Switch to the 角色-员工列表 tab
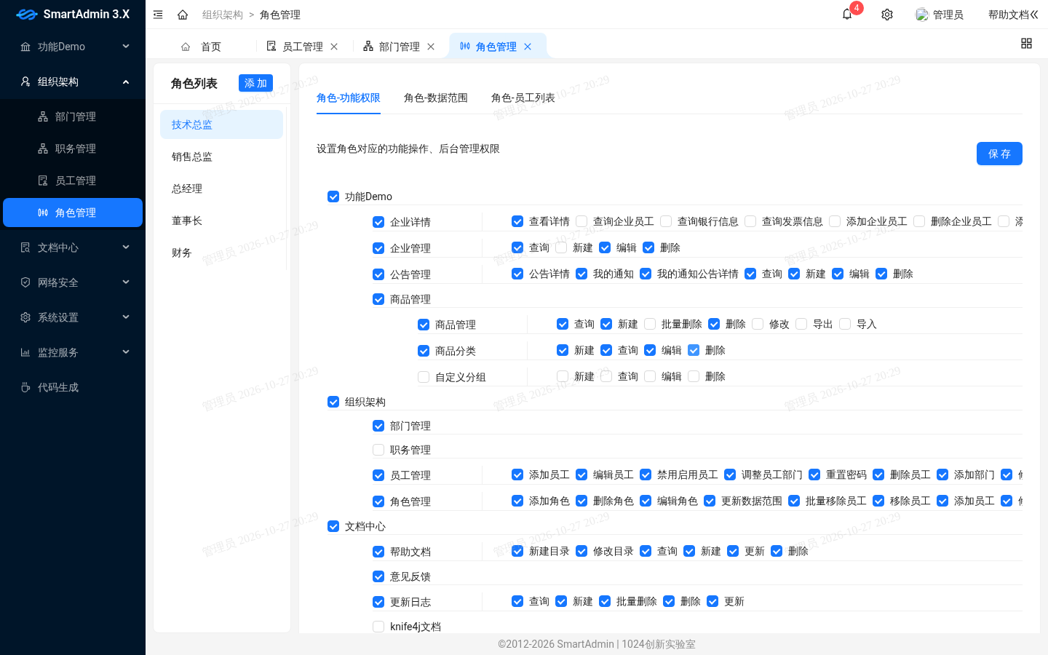This screenshot has height=655, width=1048. (523, 98)
